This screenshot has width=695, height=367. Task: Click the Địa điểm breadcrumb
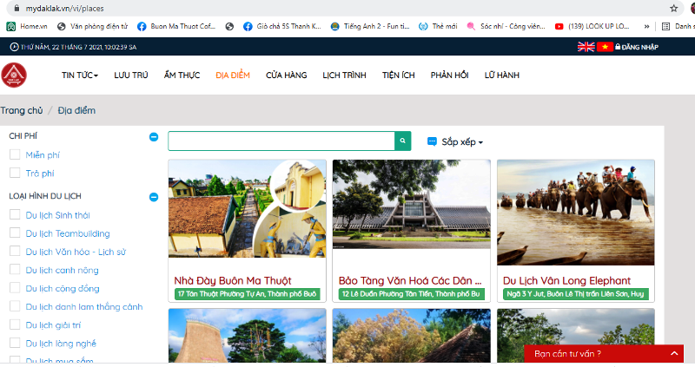[x=76, y=110]
